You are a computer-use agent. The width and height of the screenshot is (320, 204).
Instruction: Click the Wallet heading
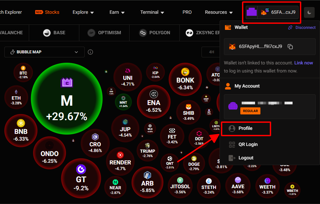241,28
